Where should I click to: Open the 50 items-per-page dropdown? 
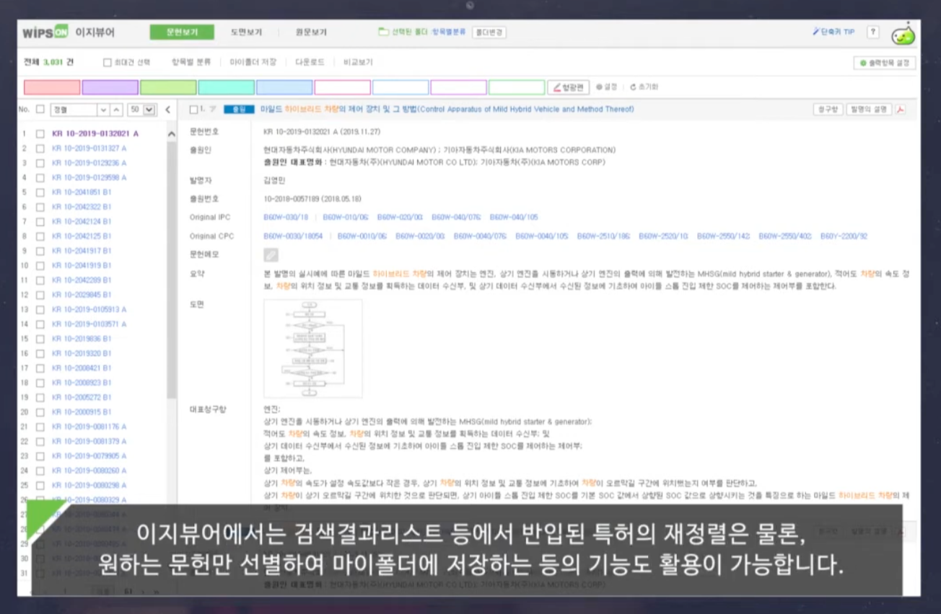(x=142, y=110)
